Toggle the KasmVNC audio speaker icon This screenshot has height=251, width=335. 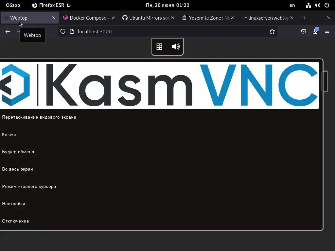coord(176,46)
